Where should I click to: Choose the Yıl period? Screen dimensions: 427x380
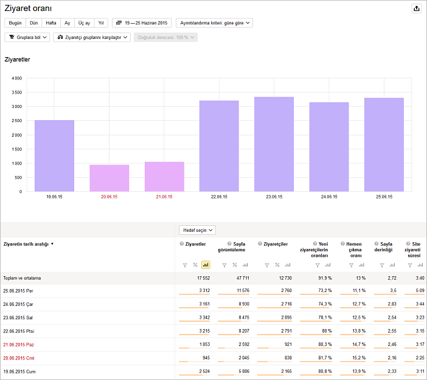101,23
